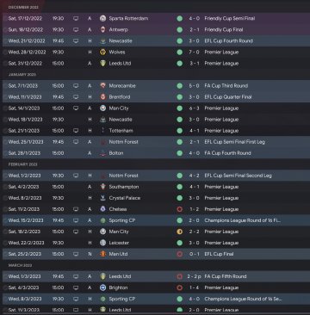
Task: Collapse the February 2023 month header
Action: (23, 164)
